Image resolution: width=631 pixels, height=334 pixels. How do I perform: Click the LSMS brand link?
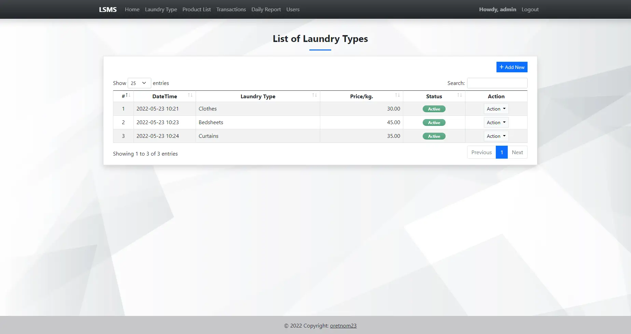[x=108, y=10]
